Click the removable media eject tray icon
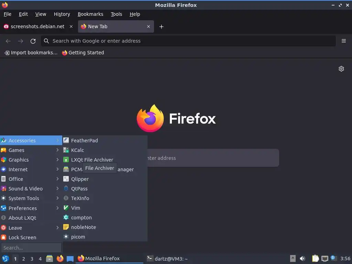 coord(293,258)
